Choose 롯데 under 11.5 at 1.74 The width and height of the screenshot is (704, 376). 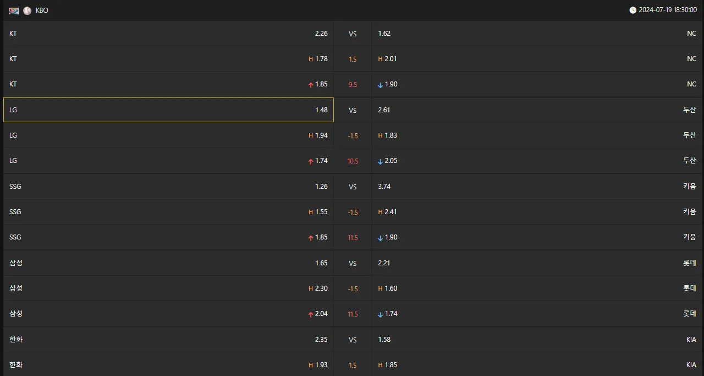point(537,314)
